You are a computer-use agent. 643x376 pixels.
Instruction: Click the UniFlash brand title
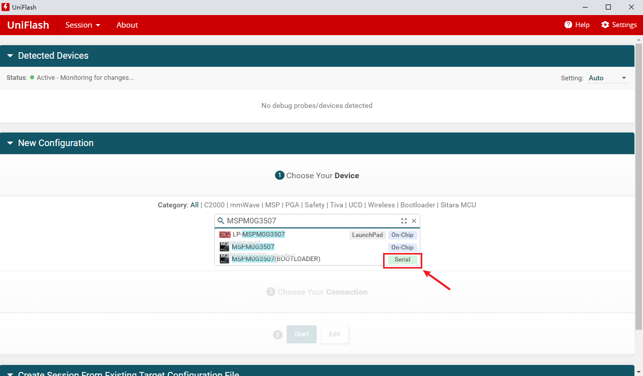click(28, 25)
